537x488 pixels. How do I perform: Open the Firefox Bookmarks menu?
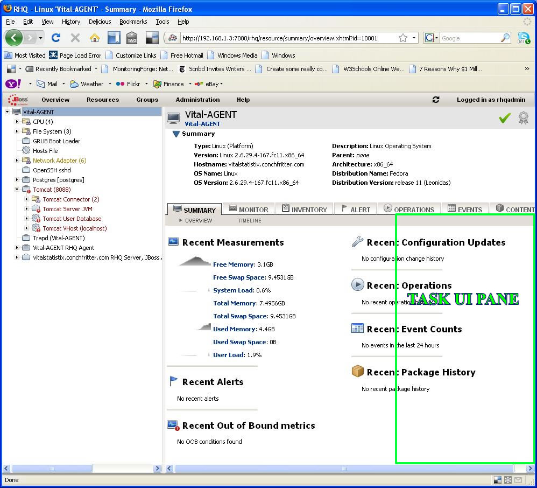pos(133,22)
